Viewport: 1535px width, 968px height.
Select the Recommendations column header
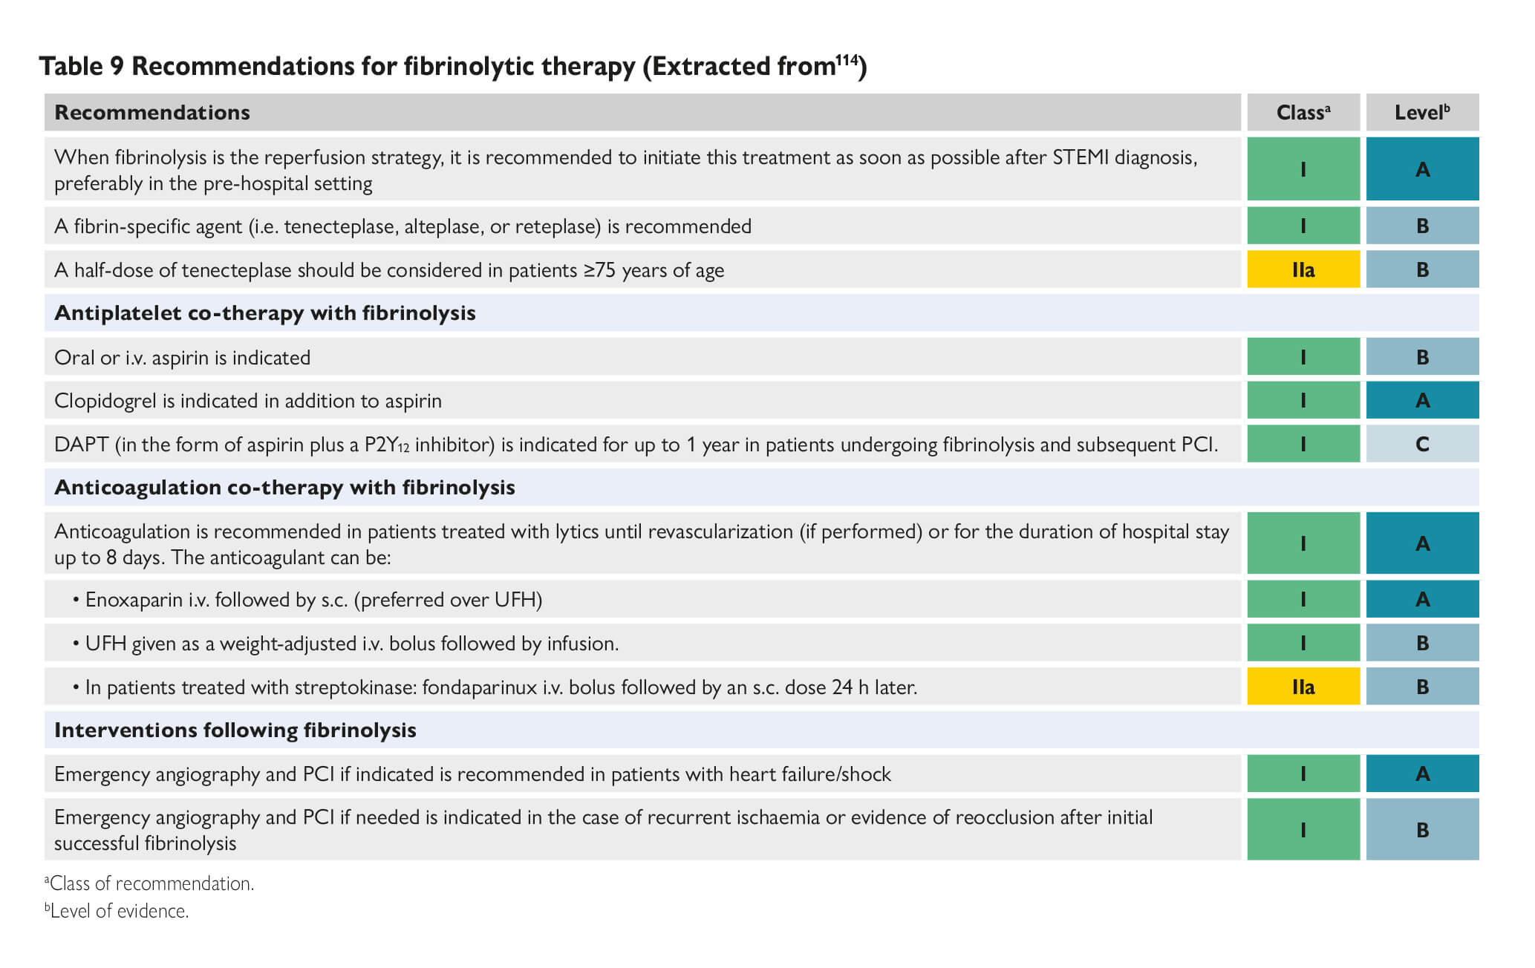coord(152,113)
